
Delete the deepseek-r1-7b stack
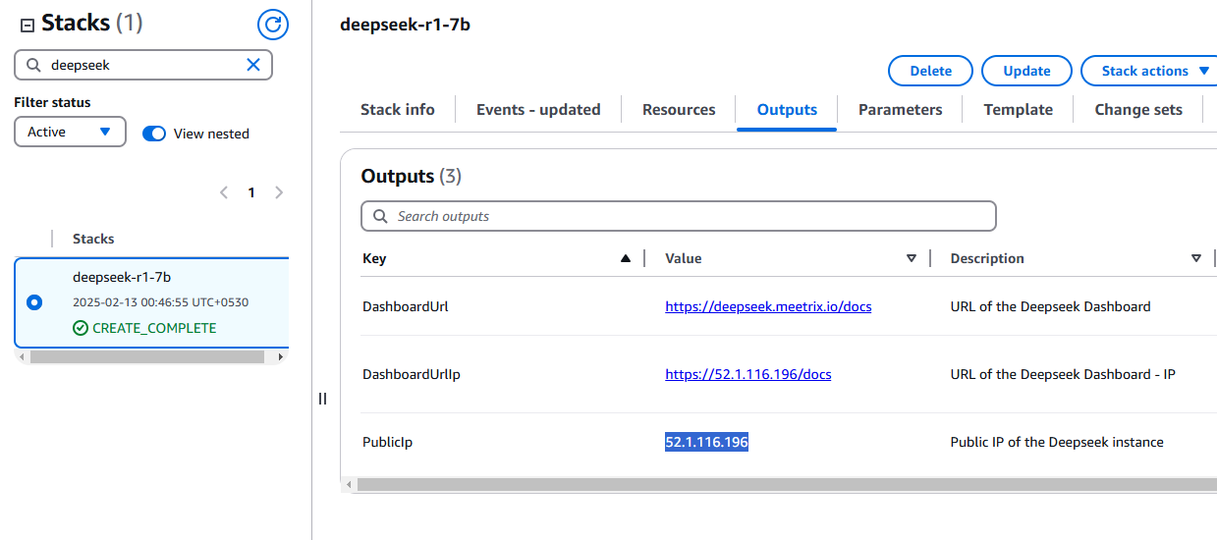pos(930,71)
